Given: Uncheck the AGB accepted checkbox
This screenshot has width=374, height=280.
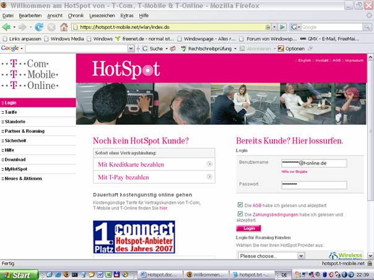Looking at the screenshot, I should click(240, 205).
